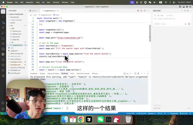The image size is (193, 125).
Task: Open next.config.ts in the explorer
Action: pos(16,59)
